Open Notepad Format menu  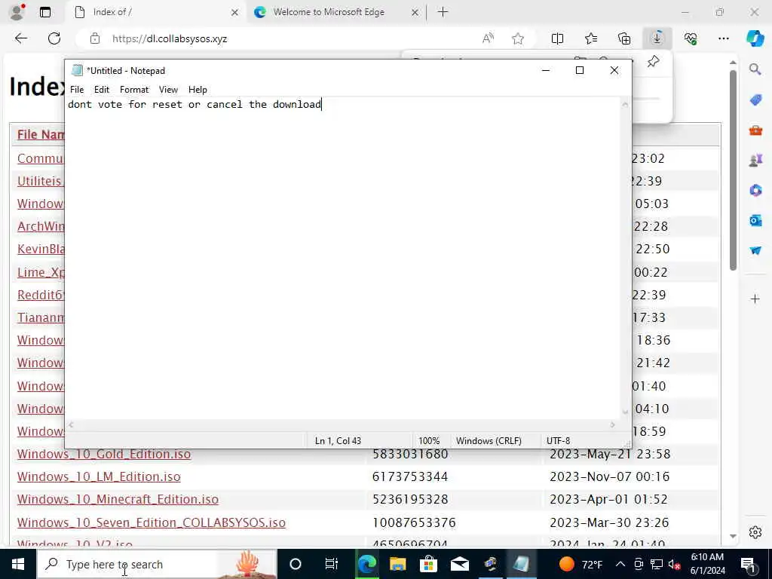coord(134,90)
